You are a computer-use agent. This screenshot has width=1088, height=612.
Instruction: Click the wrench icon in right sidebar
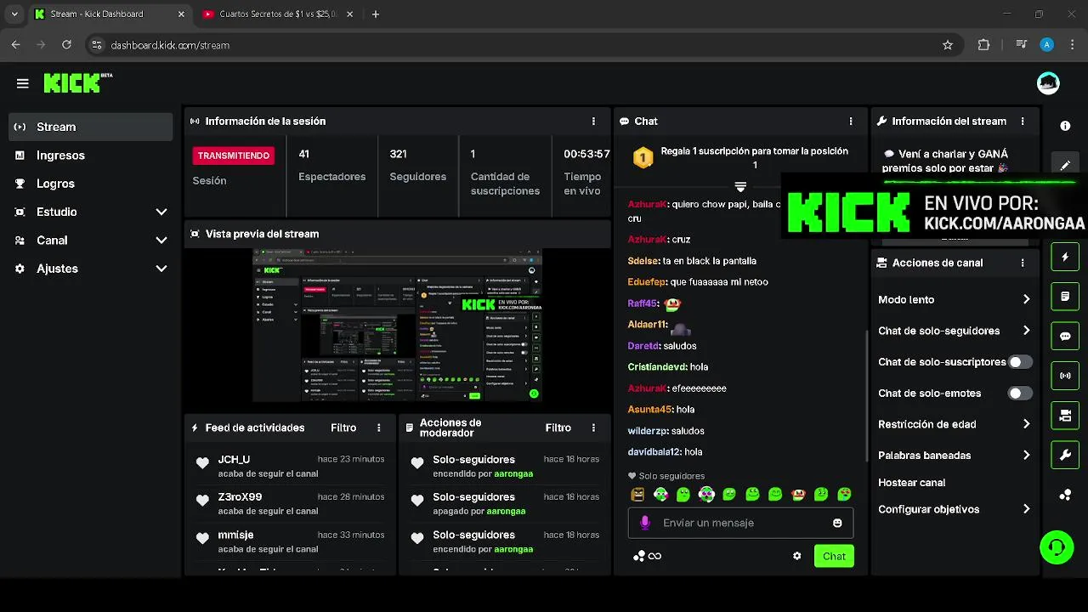pyautogui.click(x=1065, y=456)
